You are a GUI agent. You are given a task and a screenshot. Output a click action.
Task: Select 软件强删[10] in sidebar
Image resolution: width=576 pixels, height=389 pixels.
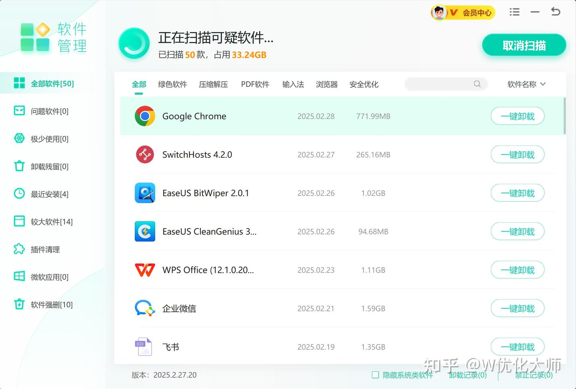52,304
